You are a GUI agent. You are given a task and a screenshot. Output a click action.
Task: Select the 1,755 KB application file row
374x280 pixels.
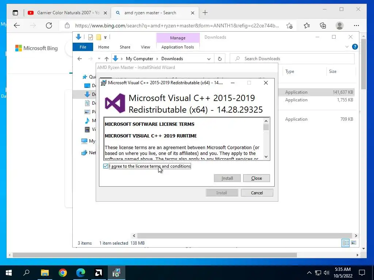click(x=316, y=100)
